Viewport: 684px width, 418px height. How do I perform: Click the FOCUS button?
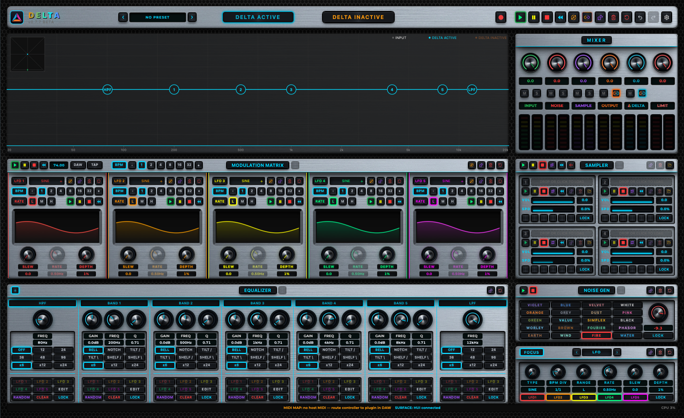pyautogui.click(x=532, y=352)
